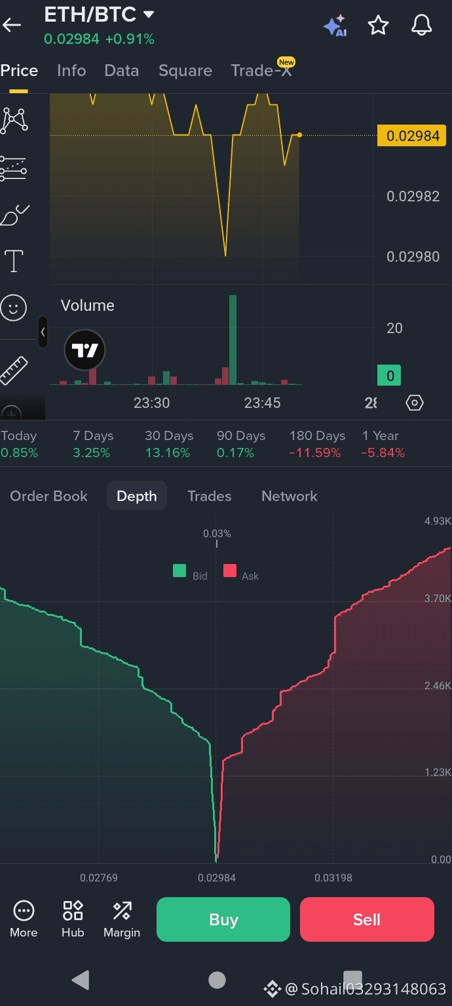Viewport: 452px width, 1006px height.
Task: Click the volume value 0 badge
Action: [x=389, y=376]
